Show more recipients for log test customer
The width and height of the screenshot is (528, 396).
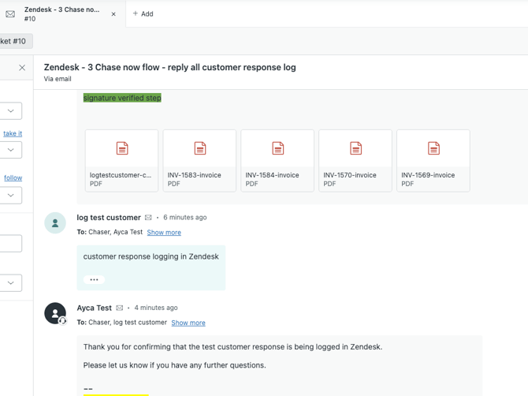tap(164, 233)
